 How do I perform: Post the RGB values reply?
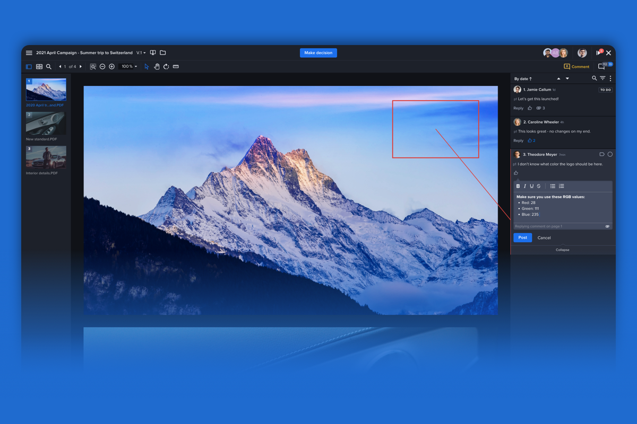(x=522, y=237)
